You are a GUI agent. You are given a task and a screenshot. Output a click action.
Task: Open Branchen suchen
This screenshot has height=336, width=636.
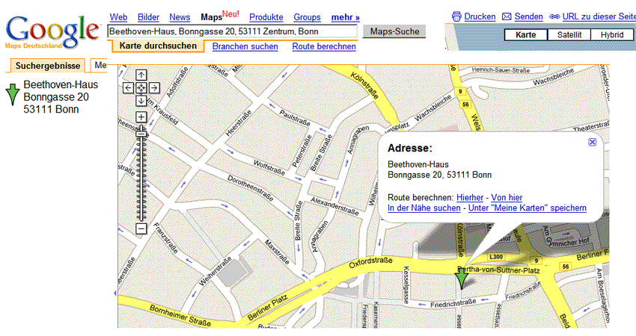tap(245, 46)
